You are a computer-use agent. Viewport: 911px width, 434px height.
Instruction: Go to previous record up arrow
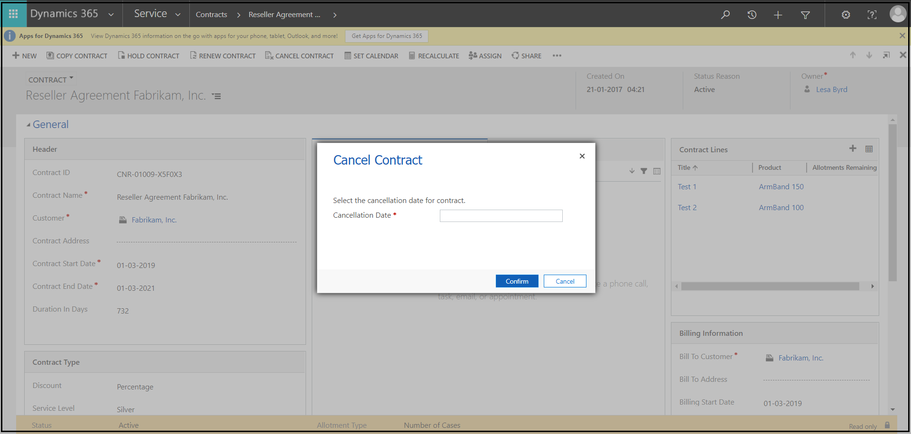pyautogui.click(x=853, y=55)
